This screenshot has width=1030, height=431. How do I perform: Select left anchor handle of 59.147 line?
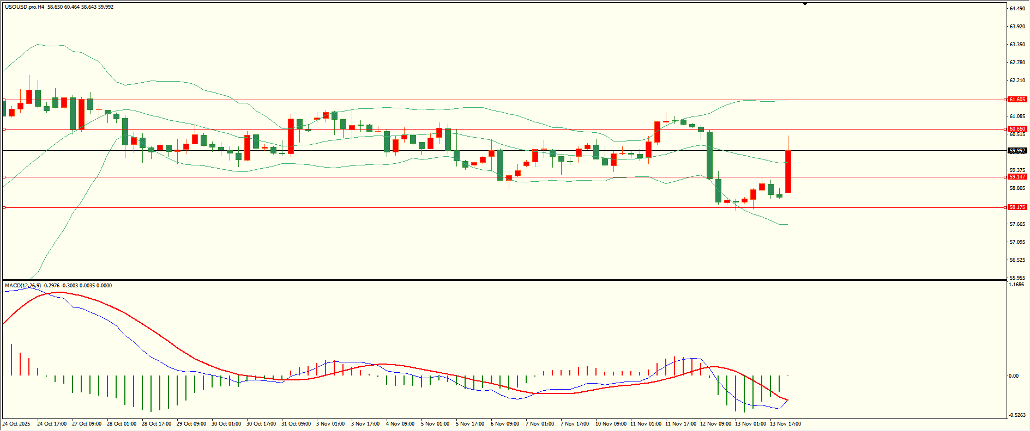click(4, 177)
